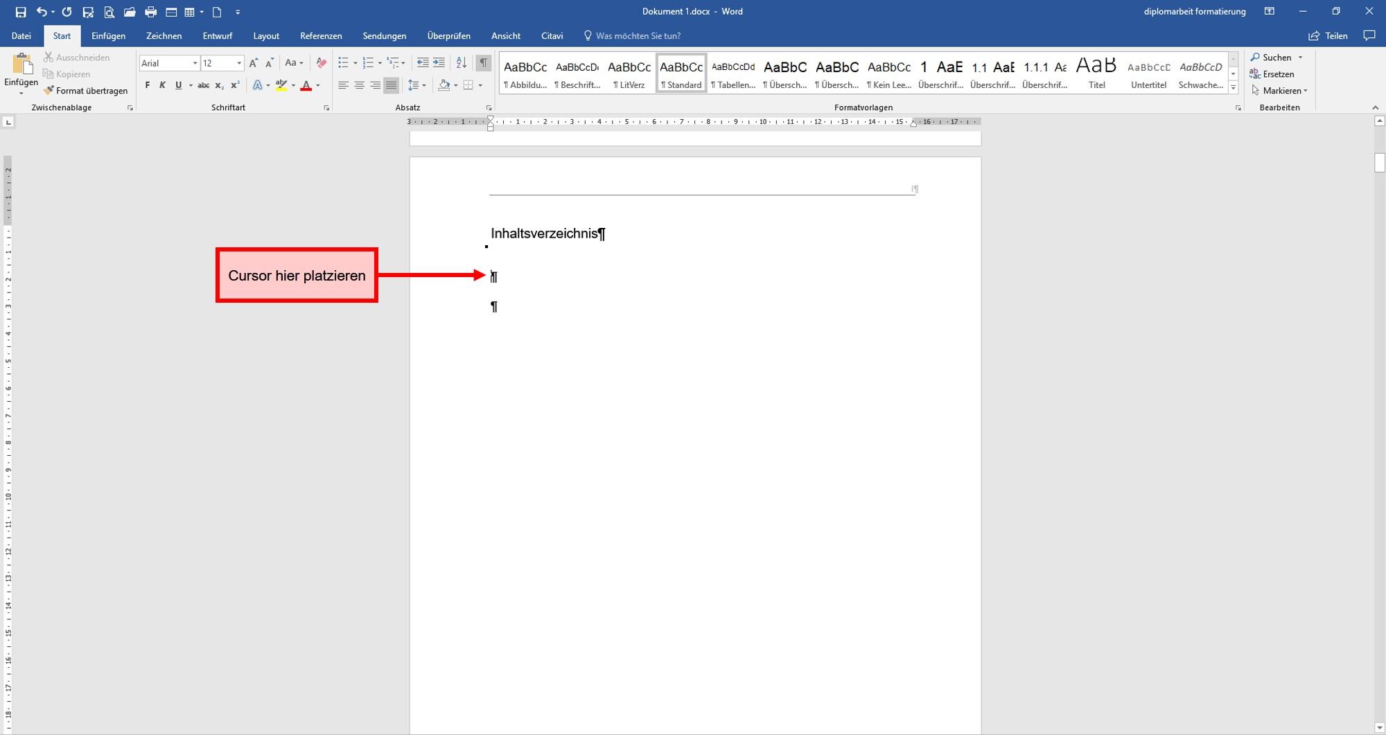Customize the quick access toolbar dropdown
The width and height of the screenshot is (1386, 735).
click(x=238, y=12)
